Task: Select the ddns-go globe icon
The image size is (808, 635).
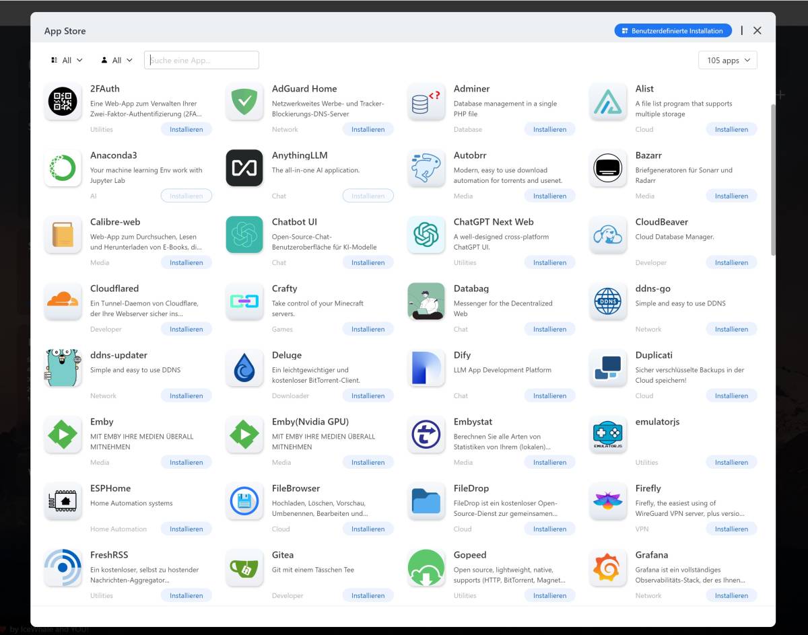Action: click(608, 301)
